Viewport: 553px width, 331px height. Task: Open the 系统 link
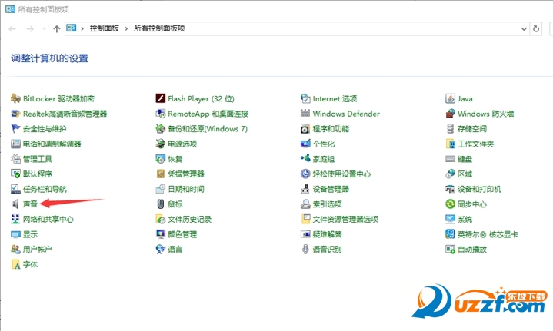point(465,220)
